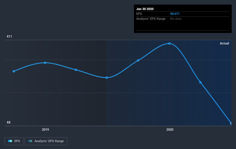The image size is (236, 149).
Task: Click the €8.071 EPS value in tooltip
Action: [175, 14]
